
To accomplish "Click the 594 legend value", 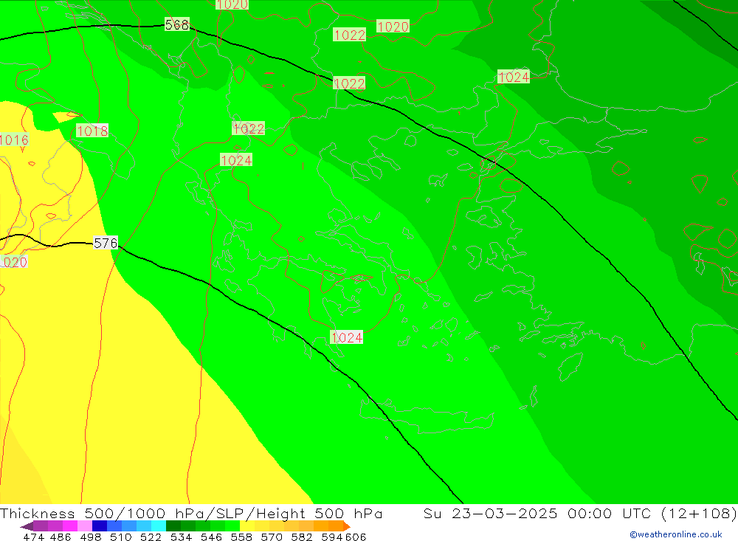I will [x=332, y=537].
